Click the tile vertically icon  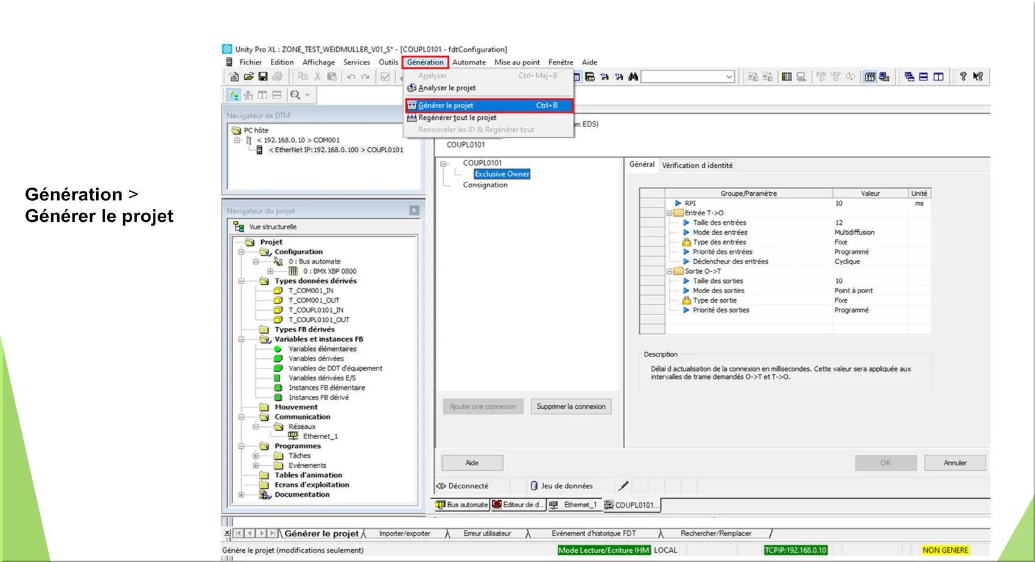(938, 77)
